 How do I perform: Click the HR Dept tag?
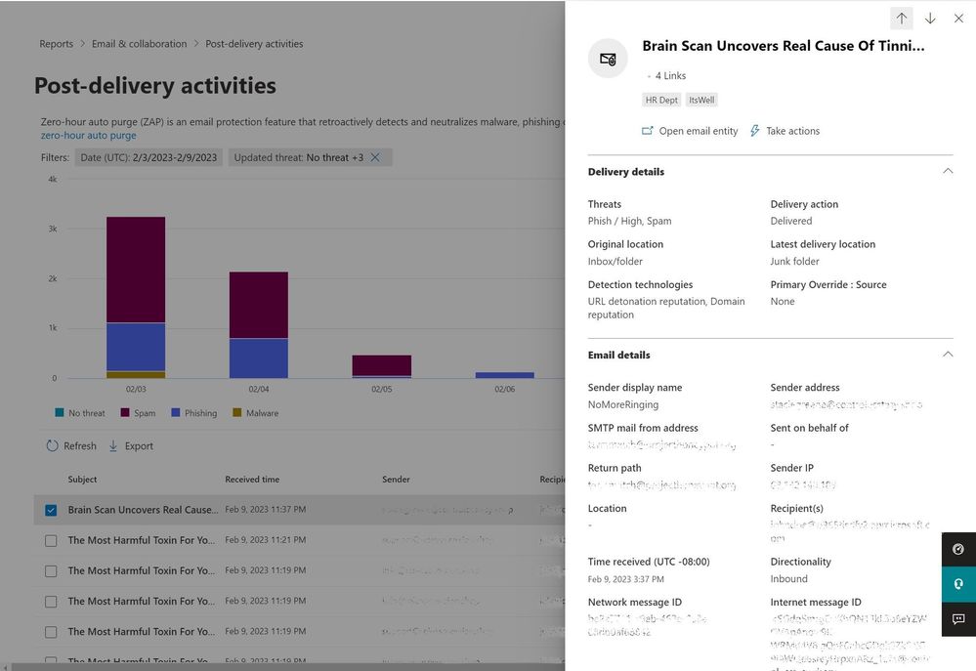661,100
